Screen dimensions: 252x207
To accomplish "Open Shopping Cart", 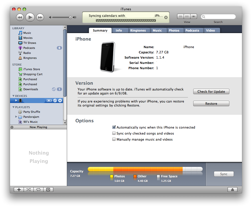I will 33,74.
